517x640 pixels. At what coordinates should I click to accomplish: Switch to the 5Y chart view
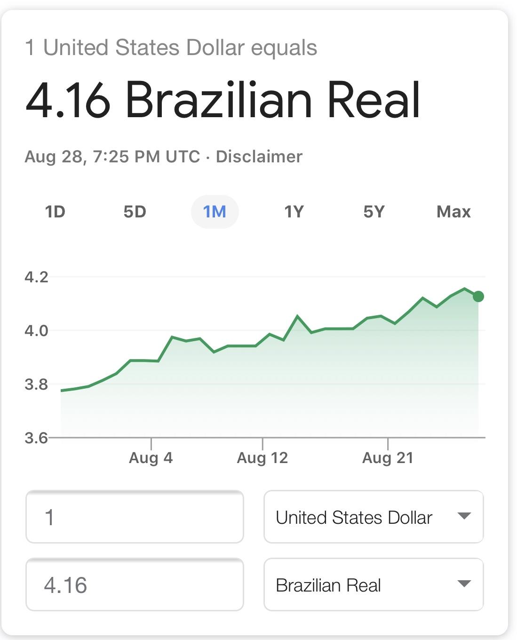coord(374,212)
